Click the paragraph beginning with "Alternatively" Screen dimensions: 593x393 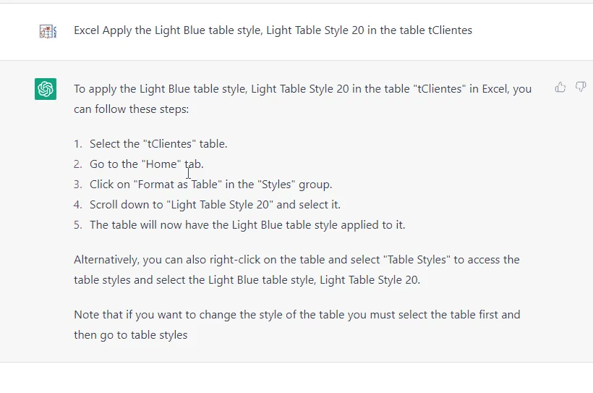pos(297,269)
